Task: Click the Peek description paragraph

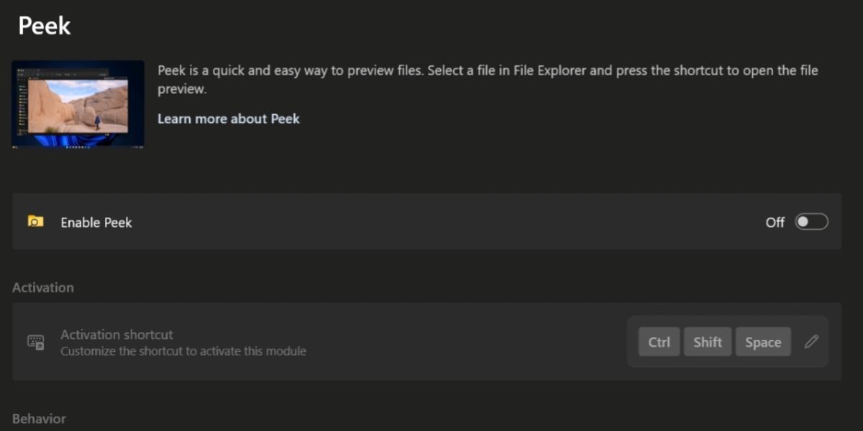Action: 488,79
